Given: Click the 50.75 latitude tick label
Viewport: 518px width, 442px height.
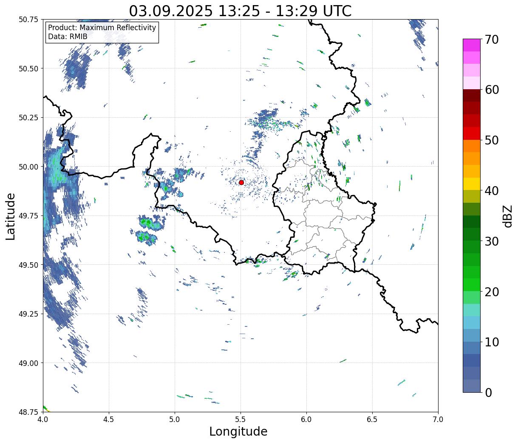Looking at the screenshot, I should pos(28,20).
